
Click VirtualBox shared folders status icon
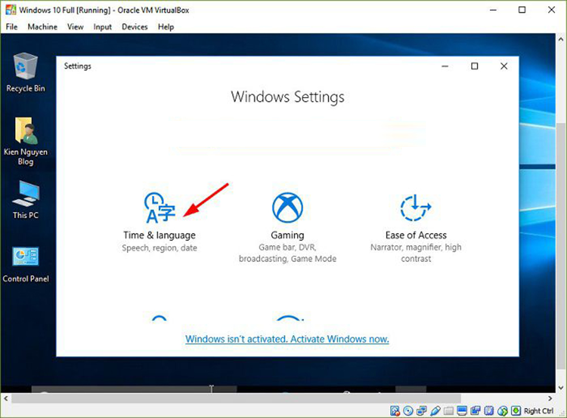(x=448, y=411)
